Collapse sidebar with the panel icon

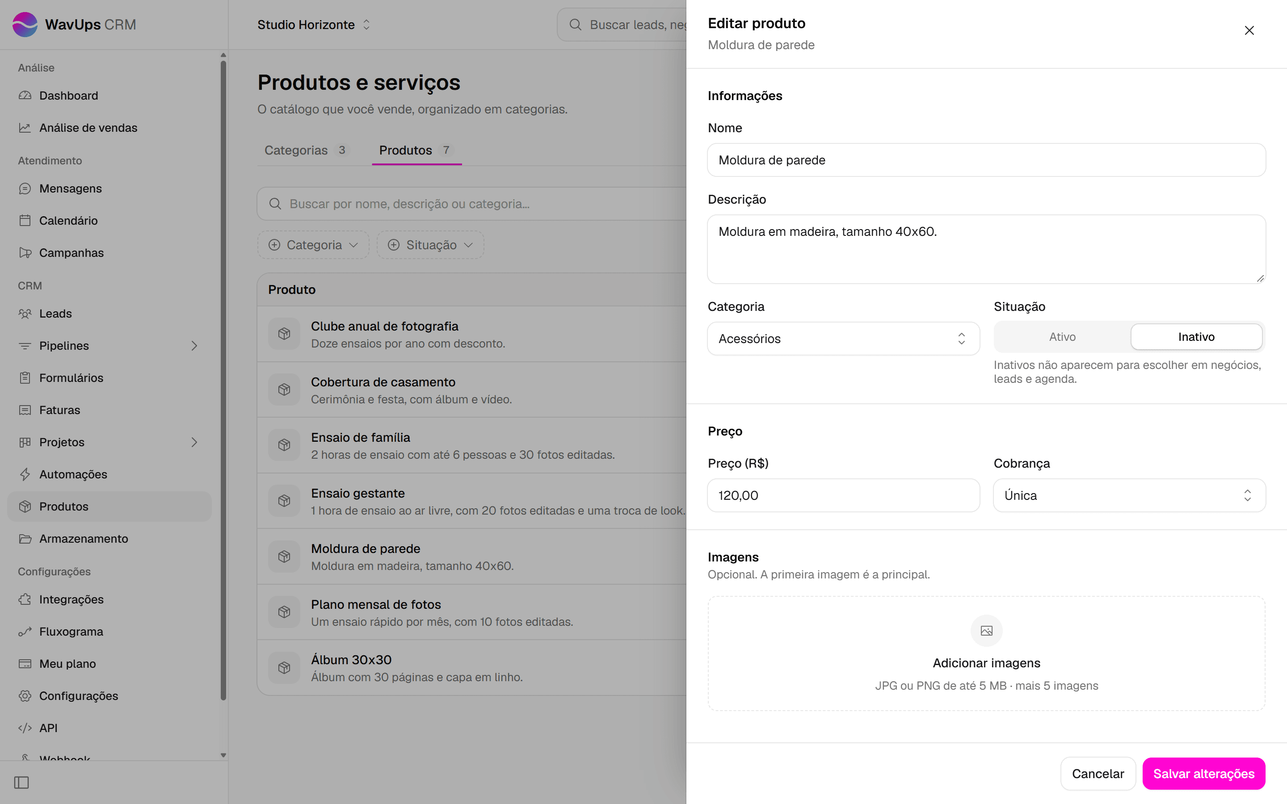(x=21, y=782)
